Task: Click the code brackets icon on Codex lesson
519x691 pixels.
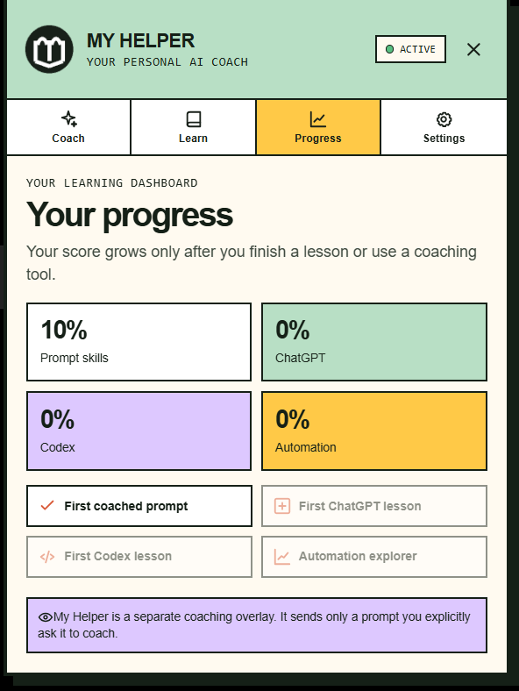Action: pos(47,557)
